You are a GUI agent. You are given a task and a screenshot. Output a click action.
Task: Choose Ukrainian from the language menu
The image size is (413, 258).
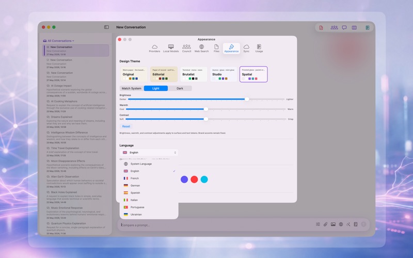(149, 215)
